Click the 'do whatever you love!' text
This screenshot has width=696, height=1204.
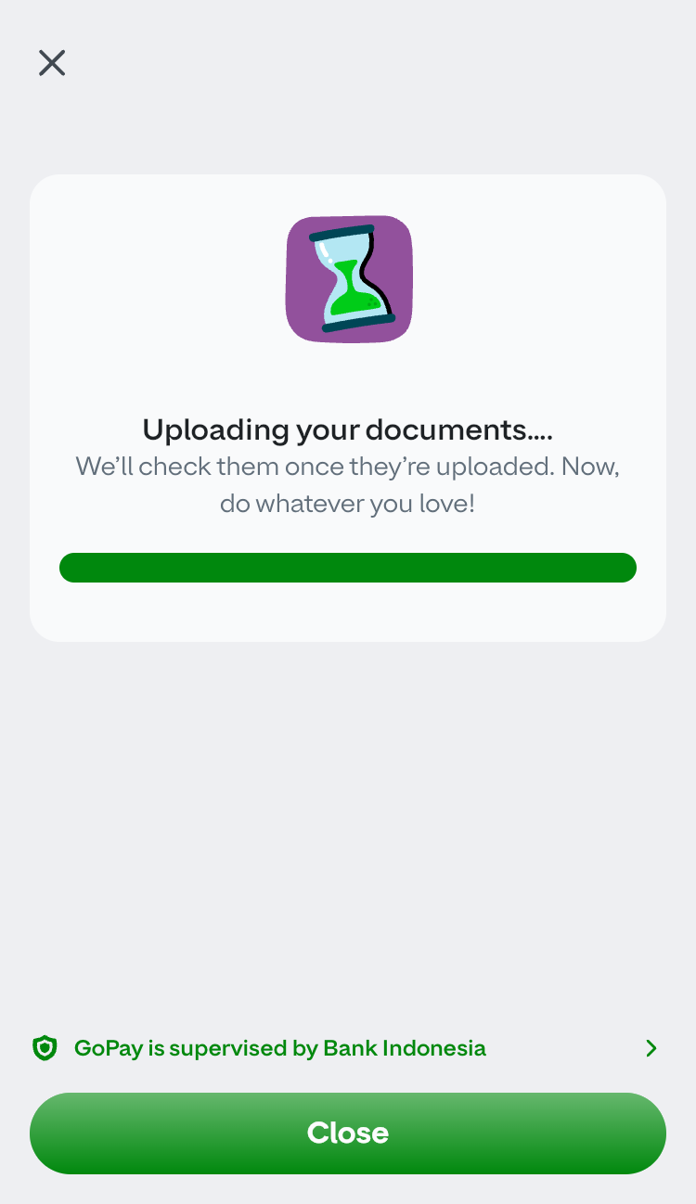(x=348, y=505)
